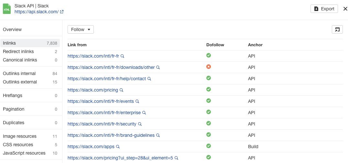
Task: Show the JavaScript resources list
Action: coord(24,153)
